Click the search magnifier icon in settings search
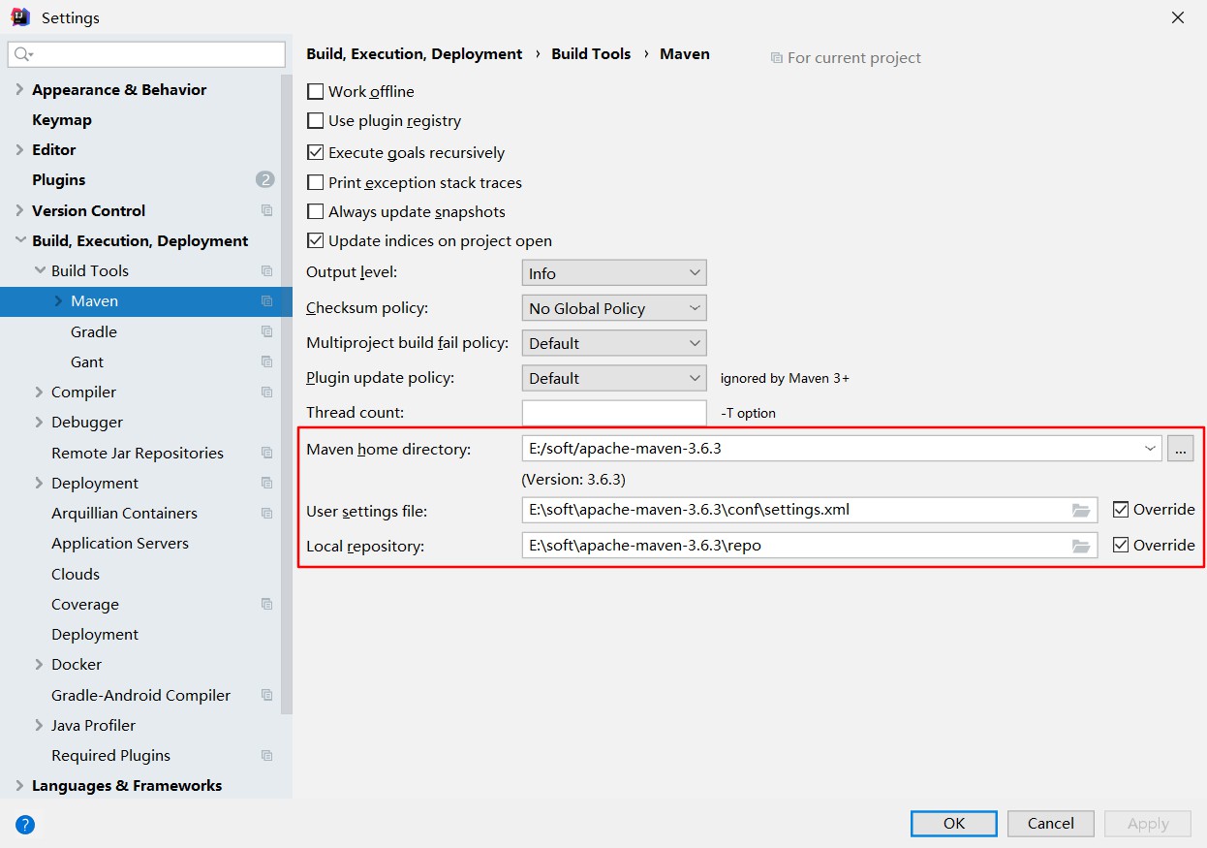Viewport: 1207px width, 848px height. point(23,54)
